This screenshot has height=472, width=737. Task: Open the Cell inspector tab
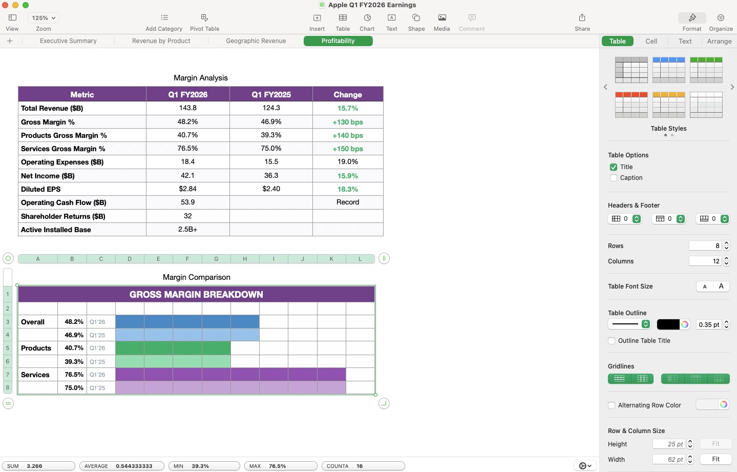tap(651, 41)
